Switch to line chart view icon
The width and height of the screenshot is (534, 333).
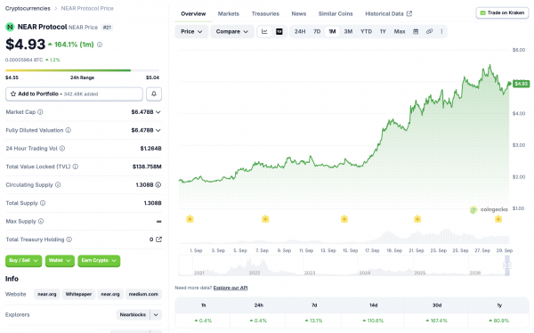coord(264,31)
